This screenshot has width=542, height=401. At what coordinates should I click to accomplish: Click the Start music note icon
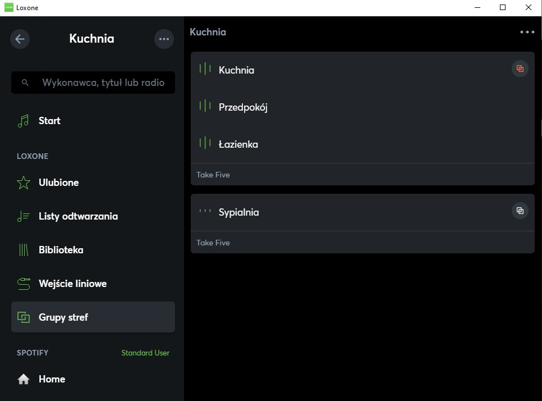[x=23, y=121]
